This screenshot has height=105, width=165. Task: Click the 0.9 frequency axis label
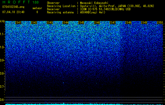point(2,60)
